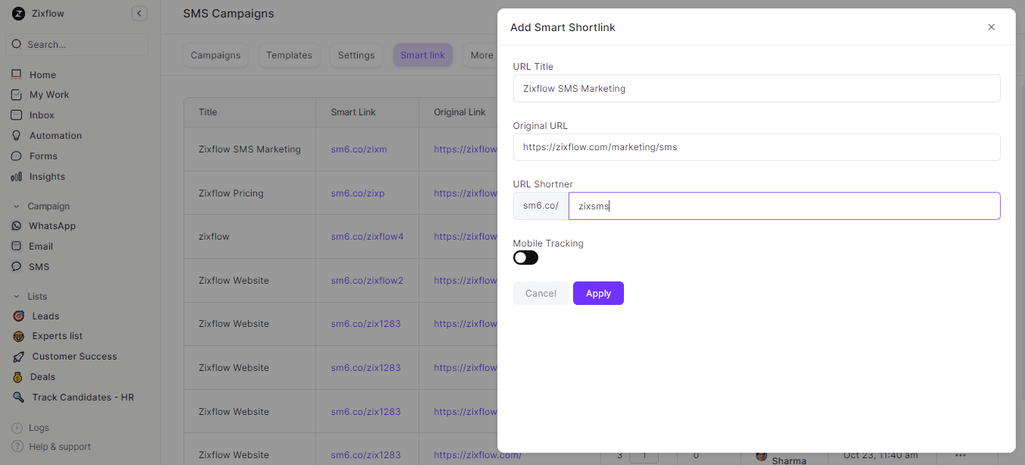
Task: Collapse the Lists section
Action: [17, 297]
